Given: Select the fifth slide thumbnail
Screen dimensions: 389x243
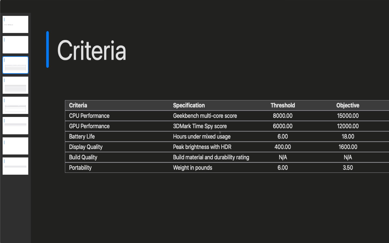Looking at the screenshot, I should tap(15, 105).
